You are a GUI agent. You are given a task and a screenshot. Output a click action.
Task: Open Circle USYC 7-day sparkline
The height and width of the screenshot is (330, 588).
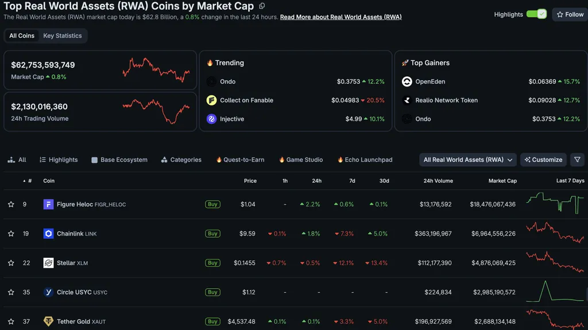(555, 291)
